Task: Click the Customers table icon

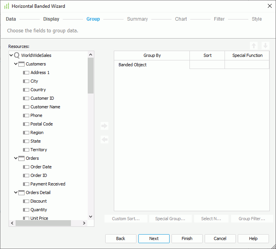Action: [x=21, y=64]
